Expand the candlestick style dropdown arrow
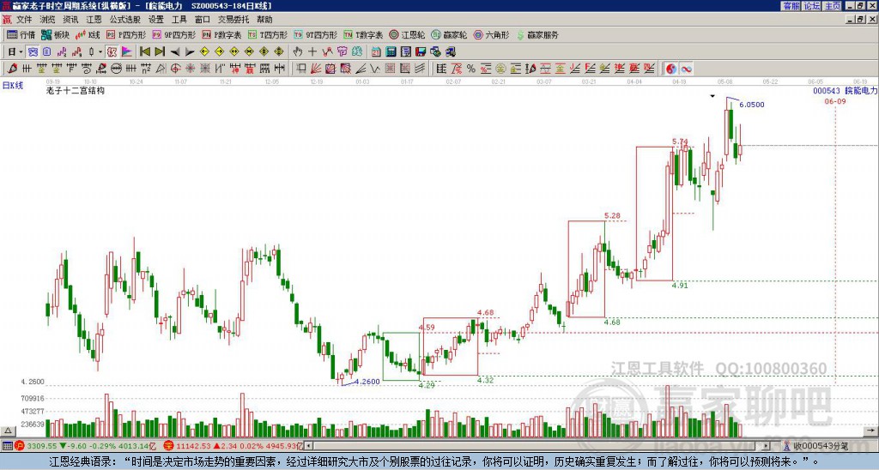 coord(100,52)
